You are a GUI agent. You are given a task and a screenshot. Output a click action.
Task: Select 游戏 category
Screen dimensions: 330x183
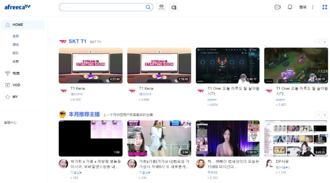[x=16, y=44]
